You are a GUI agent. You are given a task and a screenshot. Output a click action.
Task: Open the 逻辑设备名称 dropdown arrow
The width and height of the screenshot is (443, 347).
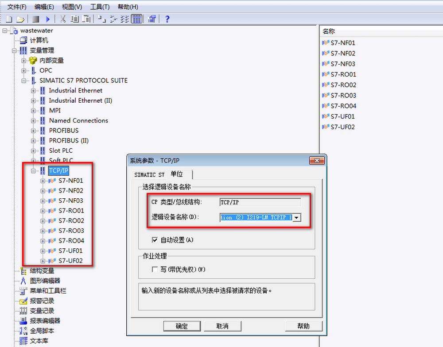297,217
